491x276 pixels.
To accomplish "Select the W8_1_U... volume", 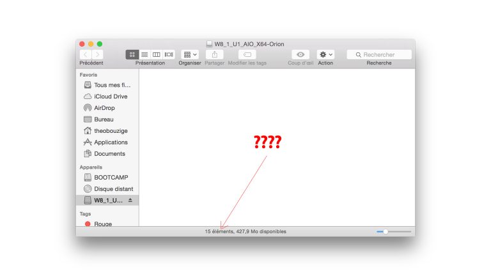I will point(107,200).
